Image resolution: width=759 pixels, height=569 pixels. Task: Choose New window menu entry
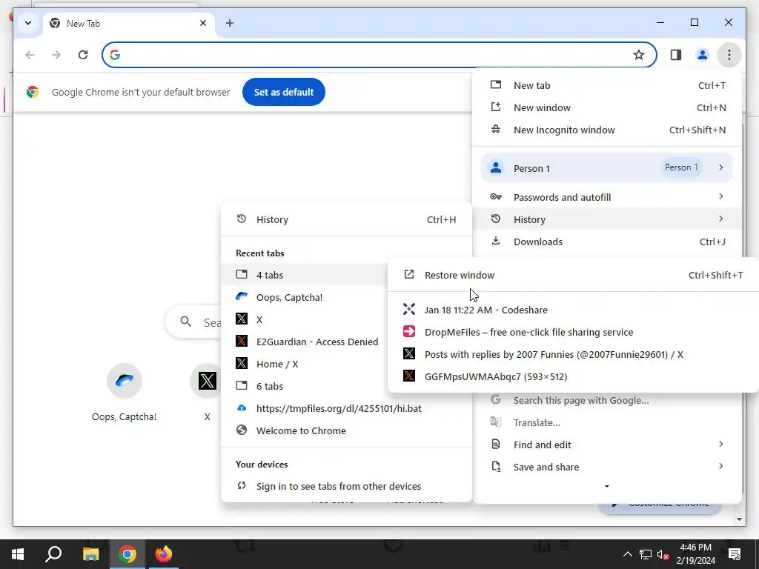pyautogui.click(x=607, y=107)
